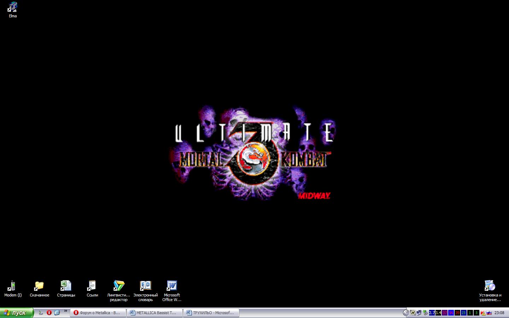Toggle the Russian language flag indicator
509x318 pixels.
[489, 313]
